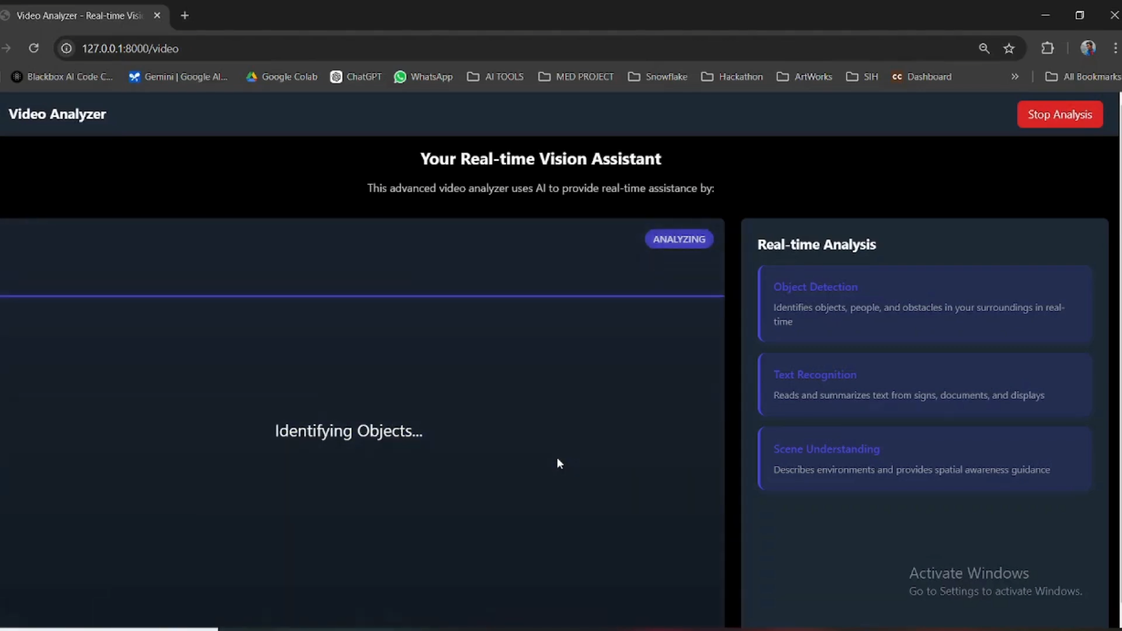Show hidden bookmarks with chevron overflow
The height and width of the screenshot is (631, 1122).
[x=1015, y=77]
